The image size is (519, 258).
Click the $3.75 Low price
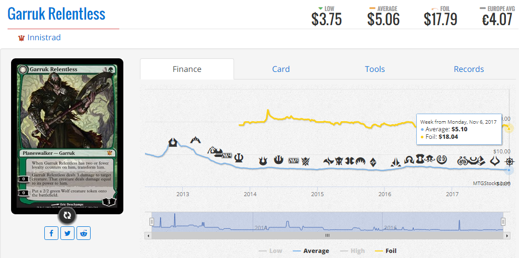(326, 20)
